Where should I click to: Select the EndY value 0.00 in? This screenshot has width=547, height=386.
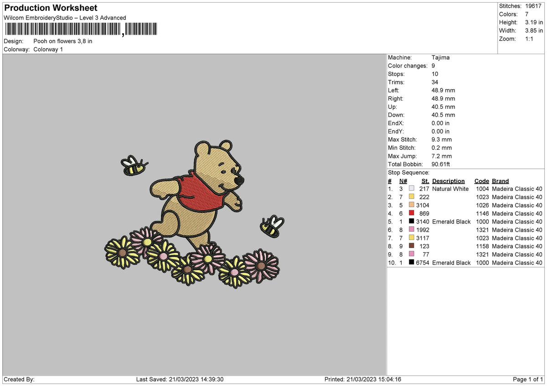(441, 132)
